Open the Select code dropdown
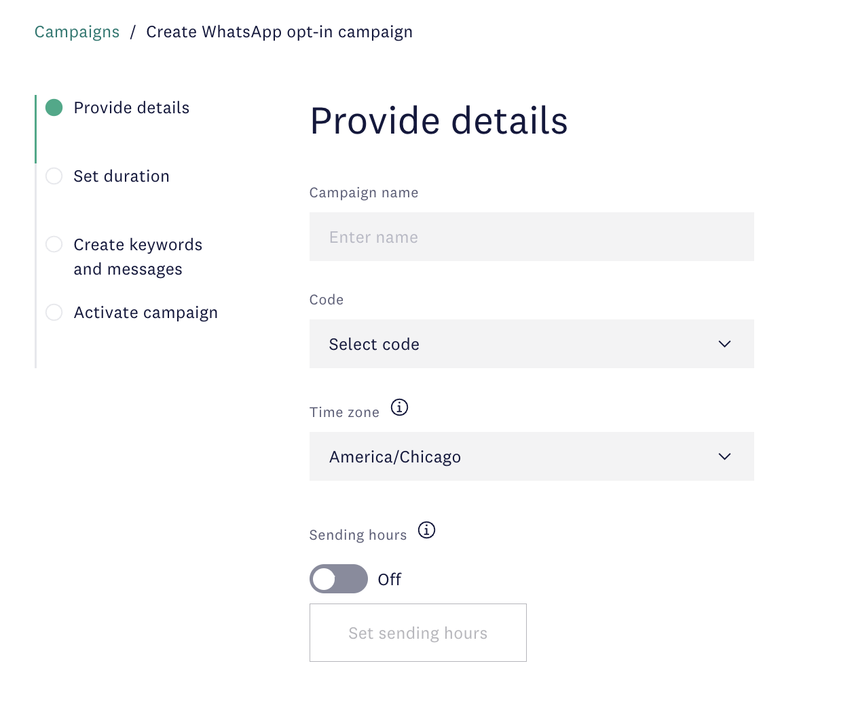Image resolution: width=854 pixels, height=712 pixels. [532, 344]
